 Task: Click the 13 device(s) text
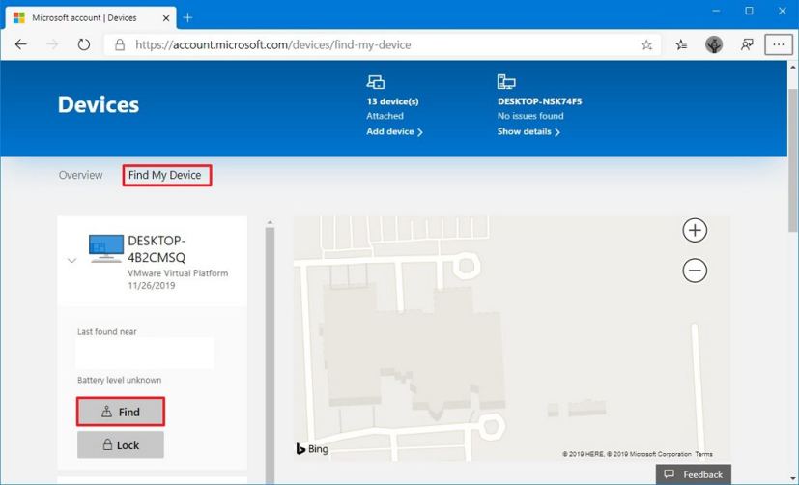point(392,101)
